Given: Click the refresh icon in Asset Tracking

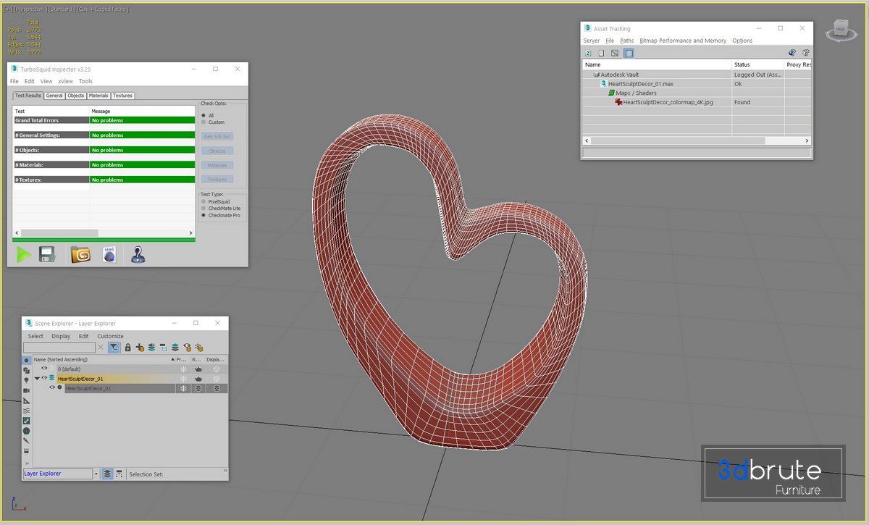Looking at the screenshot, I should click(x=588, y=53).
